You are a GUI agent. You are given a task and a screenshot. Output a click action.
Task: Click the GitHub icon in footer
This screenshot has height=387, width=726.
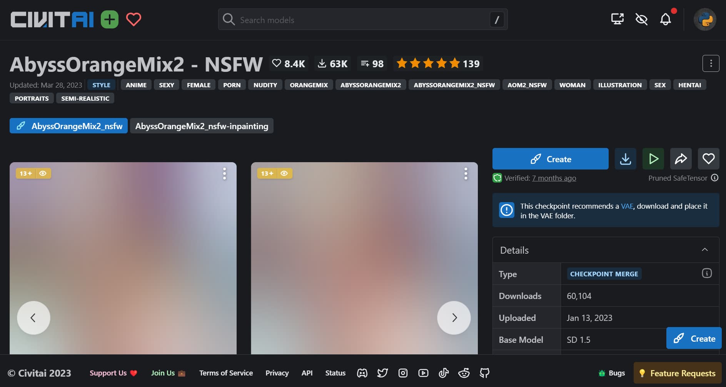484,373
